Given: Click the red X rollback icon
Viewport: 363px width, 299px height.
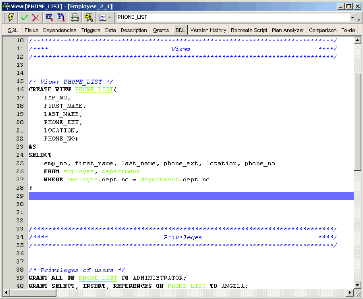Looking at the screenshot, I should coord(36,17).
